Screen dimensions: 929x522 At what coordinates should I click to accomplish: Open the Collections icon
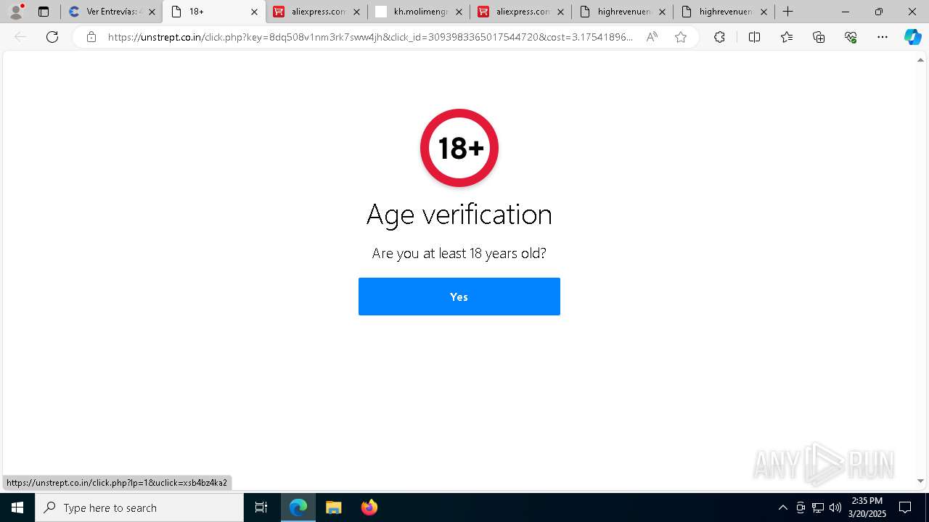[819, 37]
